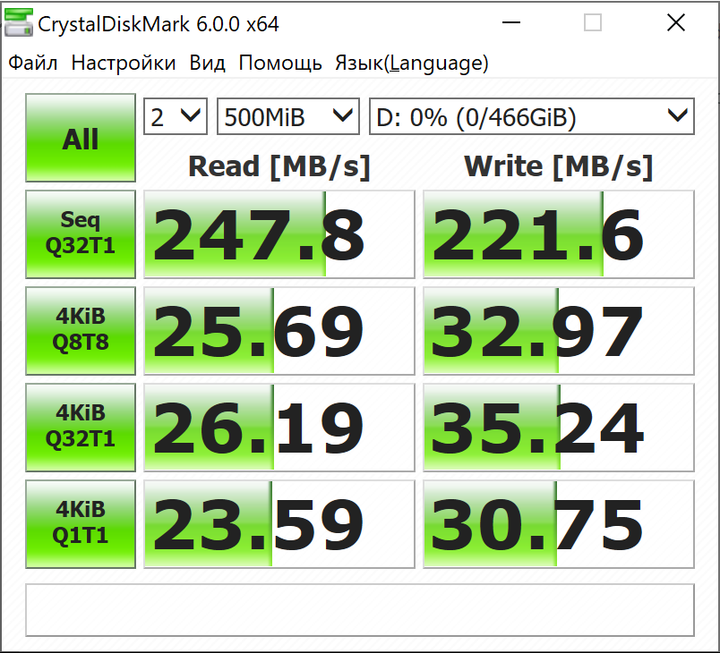The width and height of the screenshot is (720, 653).
Task: Start the 4KiB Q32T1 test
Action: (x=81, y=428)
